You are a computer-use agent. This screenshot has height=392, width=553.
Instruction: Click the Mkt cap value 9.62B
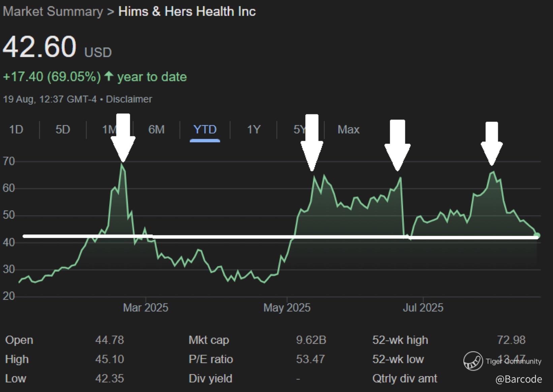pyautogui.click(x=311, y=340)
